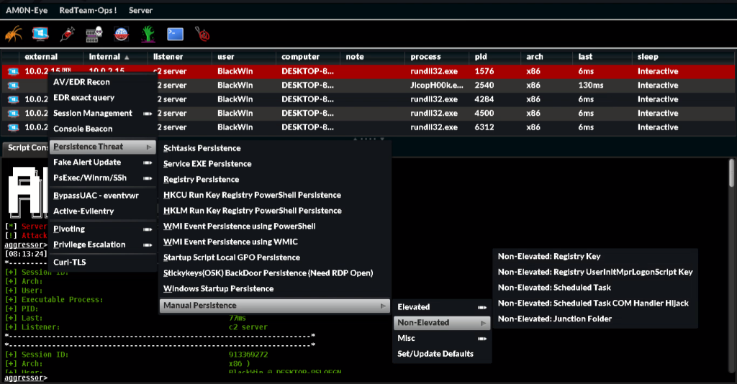Select Curl-TLS menu entry

tap(102, 262)
